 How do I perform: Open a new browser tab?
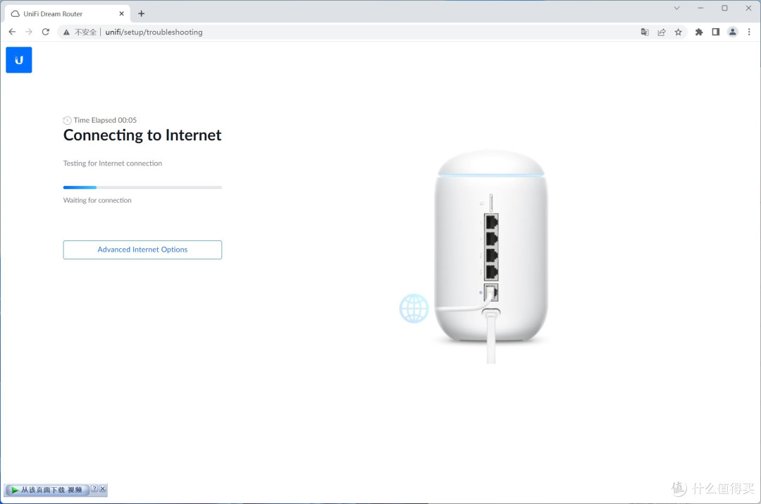pyautogui.click(x=141, y=13)
